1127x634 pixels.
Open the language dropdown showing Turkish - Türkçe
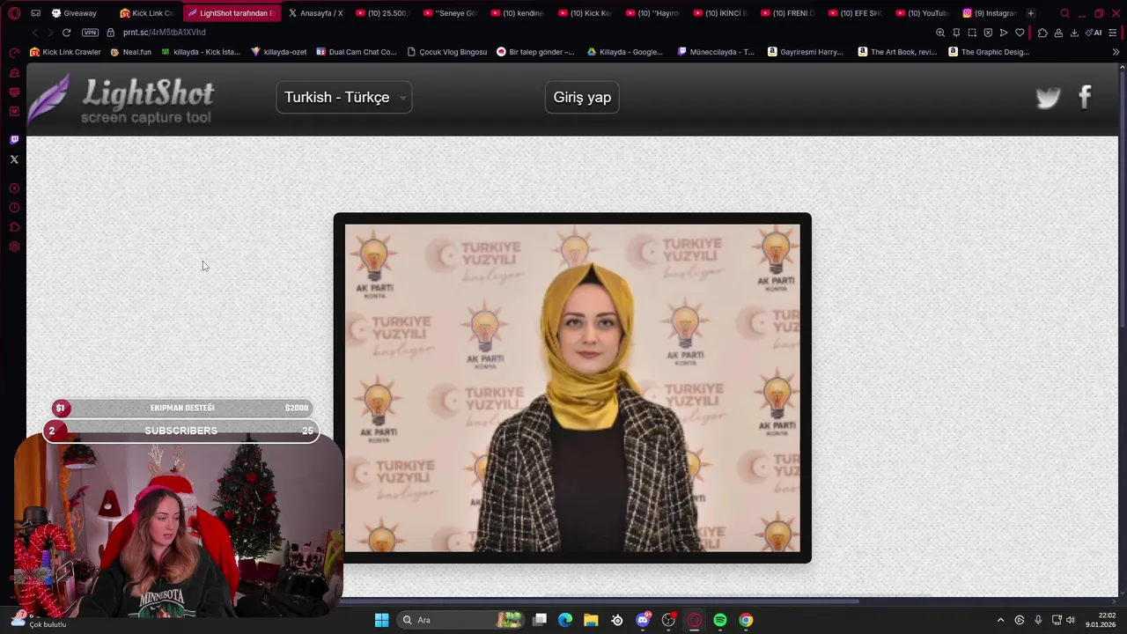tap(344, 97)
